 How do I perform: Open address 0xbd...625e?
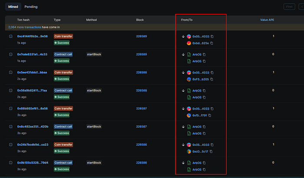pos(201,43)
